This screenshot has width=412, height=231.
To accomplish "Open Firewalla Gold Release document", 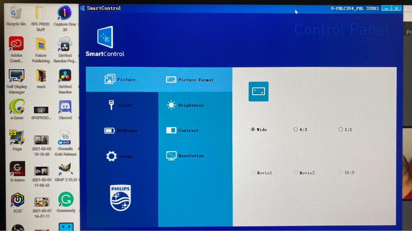I will tap(65, 143).
